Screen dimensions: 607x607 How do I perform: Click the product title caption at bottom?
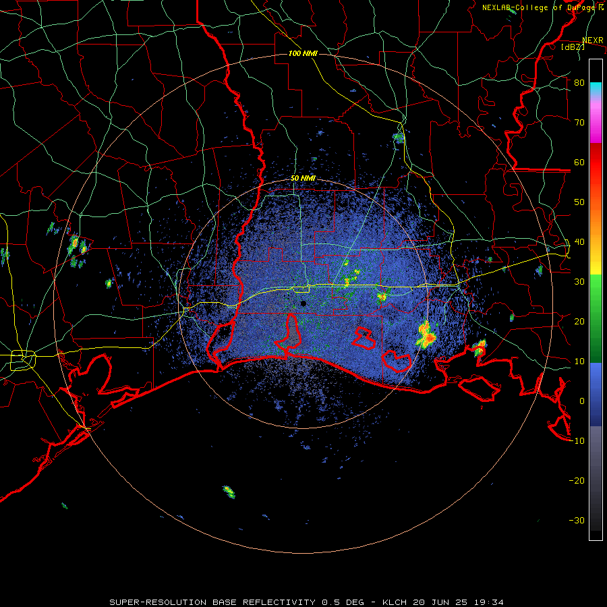pyautogui.click(x=306, y=602)
